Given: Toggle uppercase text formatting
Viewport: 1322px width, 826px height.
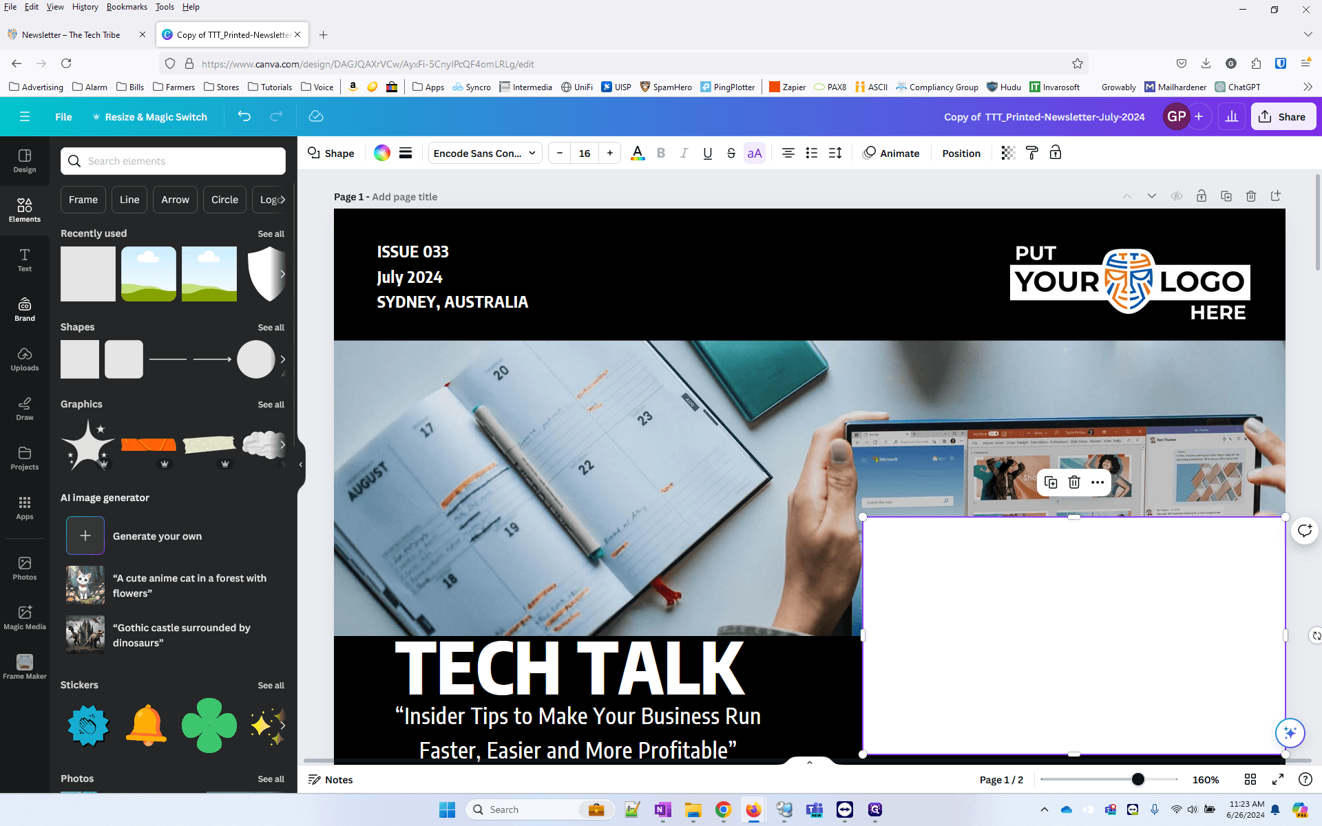Looking at the screenshot, I should [x=755, y=153].
